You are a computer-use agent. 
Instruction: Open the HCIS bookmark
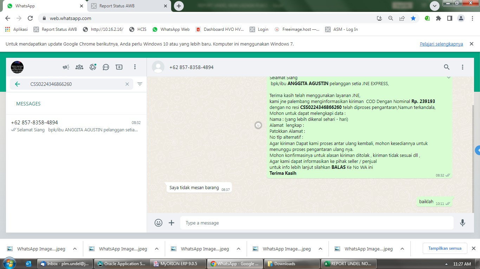(x=138, y=29)
